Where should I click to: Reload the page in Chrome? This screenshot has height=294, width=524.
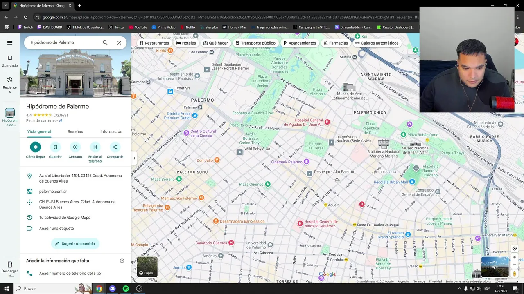pyautogui.click(x=25, y=17)
